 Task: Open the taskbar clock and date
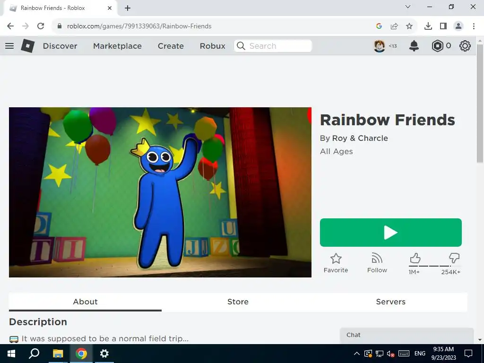coord(443,354)
